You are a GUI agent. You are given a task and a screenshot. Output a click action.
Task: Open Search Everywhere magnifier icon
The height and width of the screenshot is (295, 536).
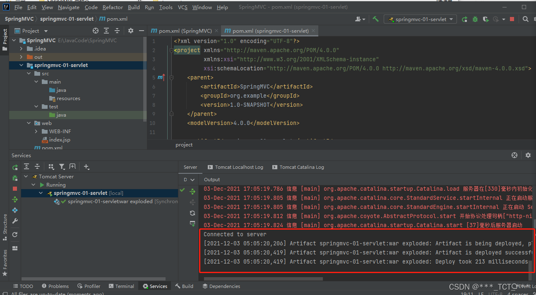click(x=525, y=19)
